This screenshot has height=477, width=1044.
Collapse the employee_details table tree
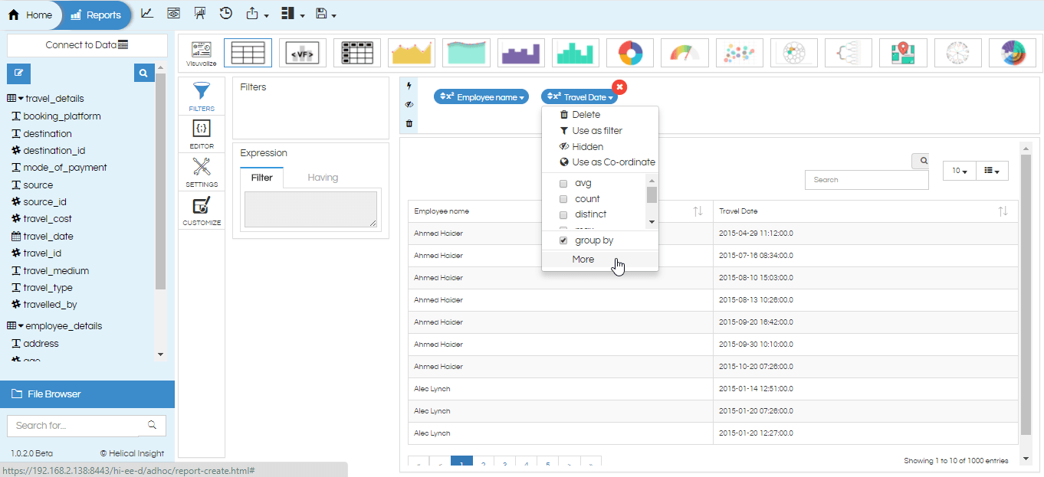click(x=21, y=326)
